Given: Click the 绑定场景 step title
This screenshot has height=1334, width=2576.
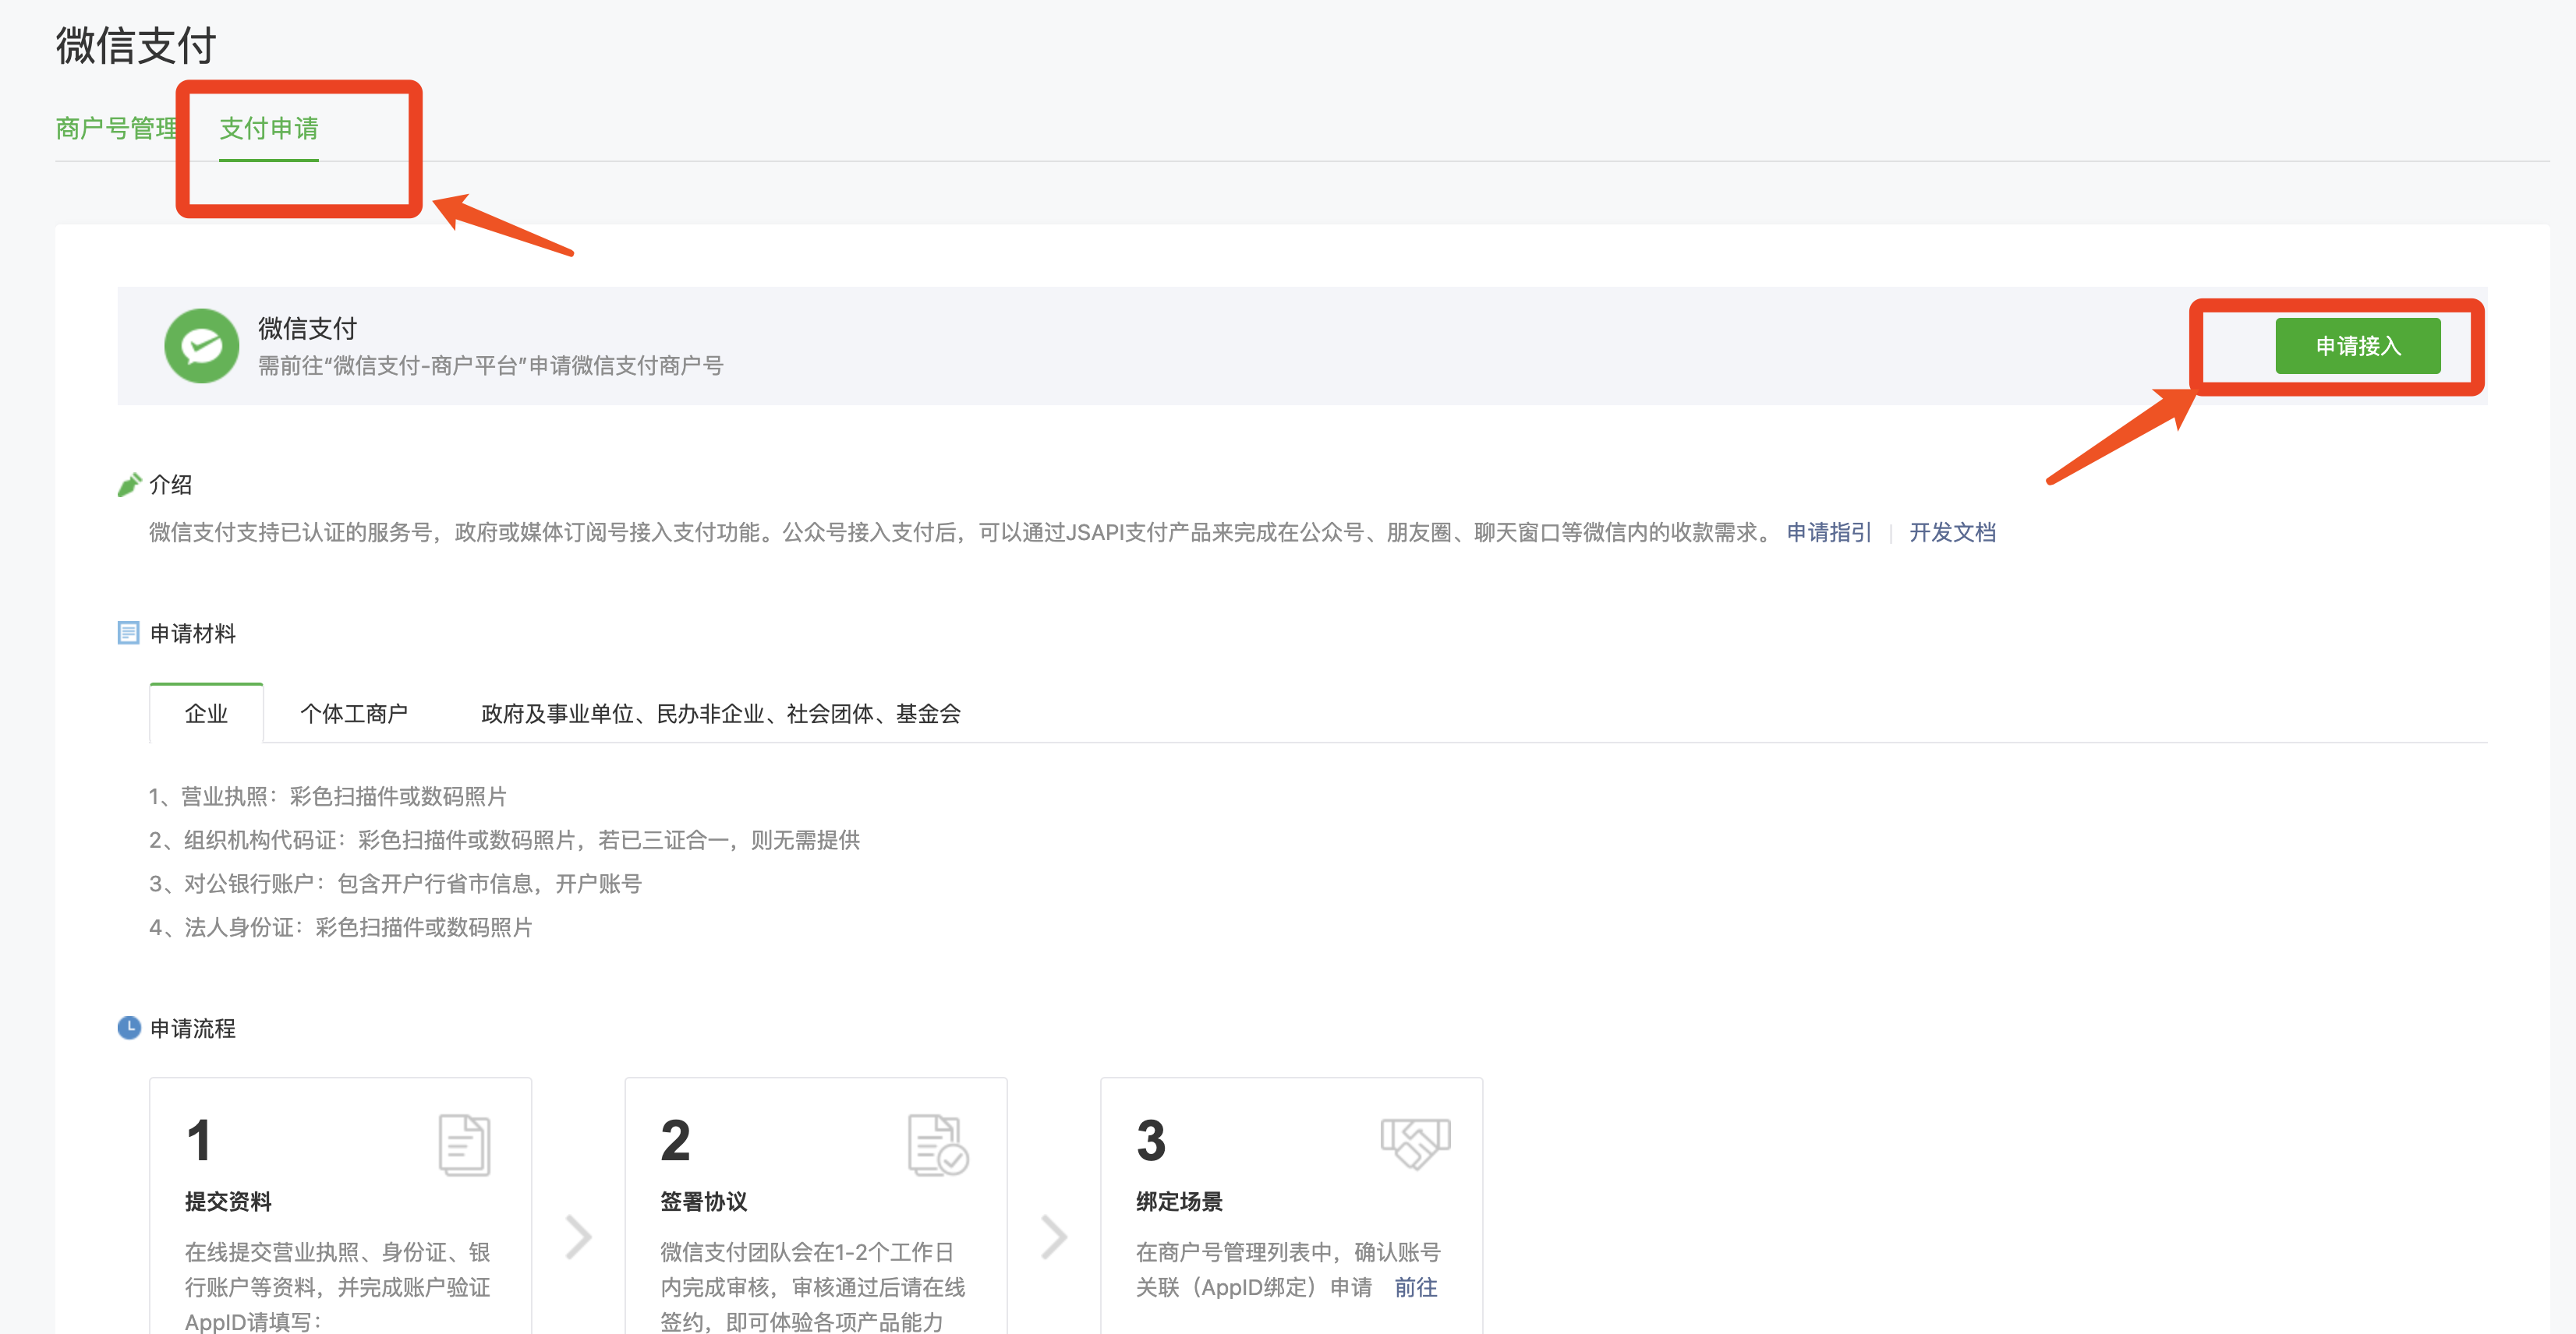Looking at the screenshot, I should click(x=1179, y=1201).
